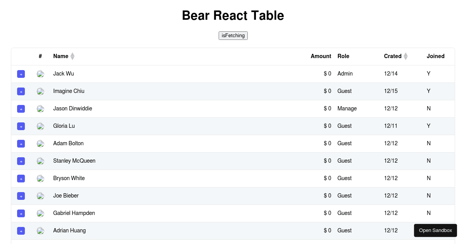The height and width of the screenshot is (244, 466).
Task: Sort rows using the Crated column arrow
Action: pos(406,56)
